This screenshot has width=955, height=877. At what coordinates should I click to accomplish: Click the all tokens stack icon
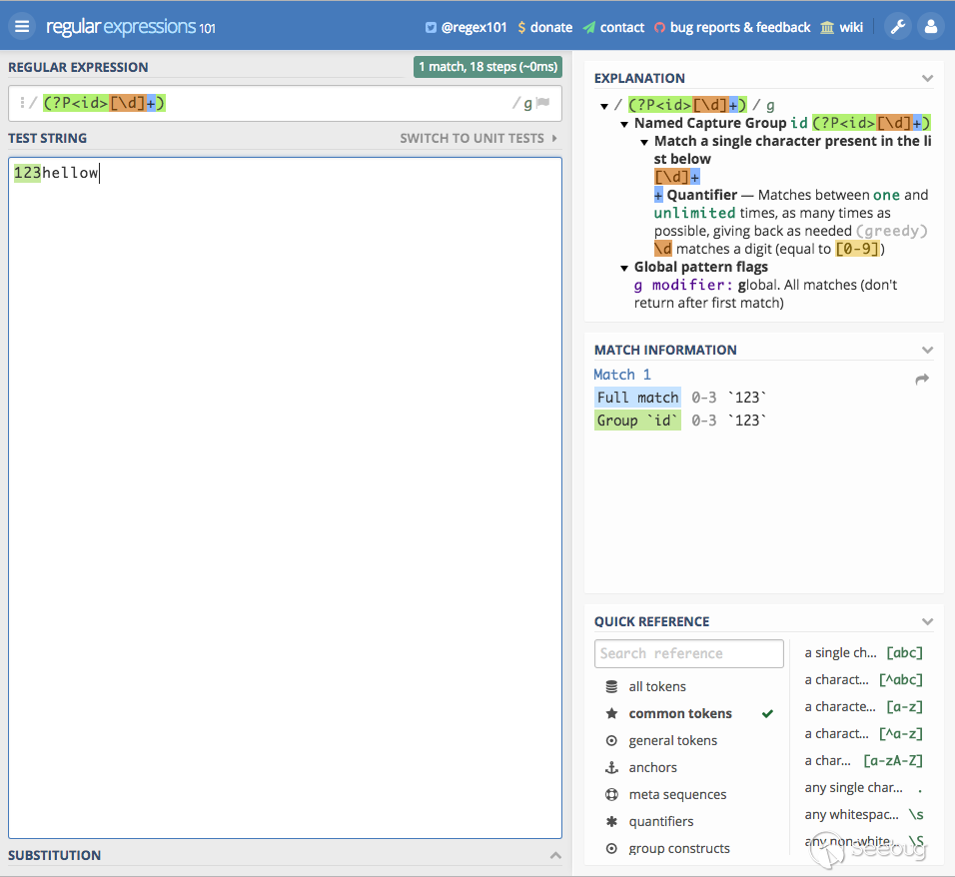[x=611, y=686]
